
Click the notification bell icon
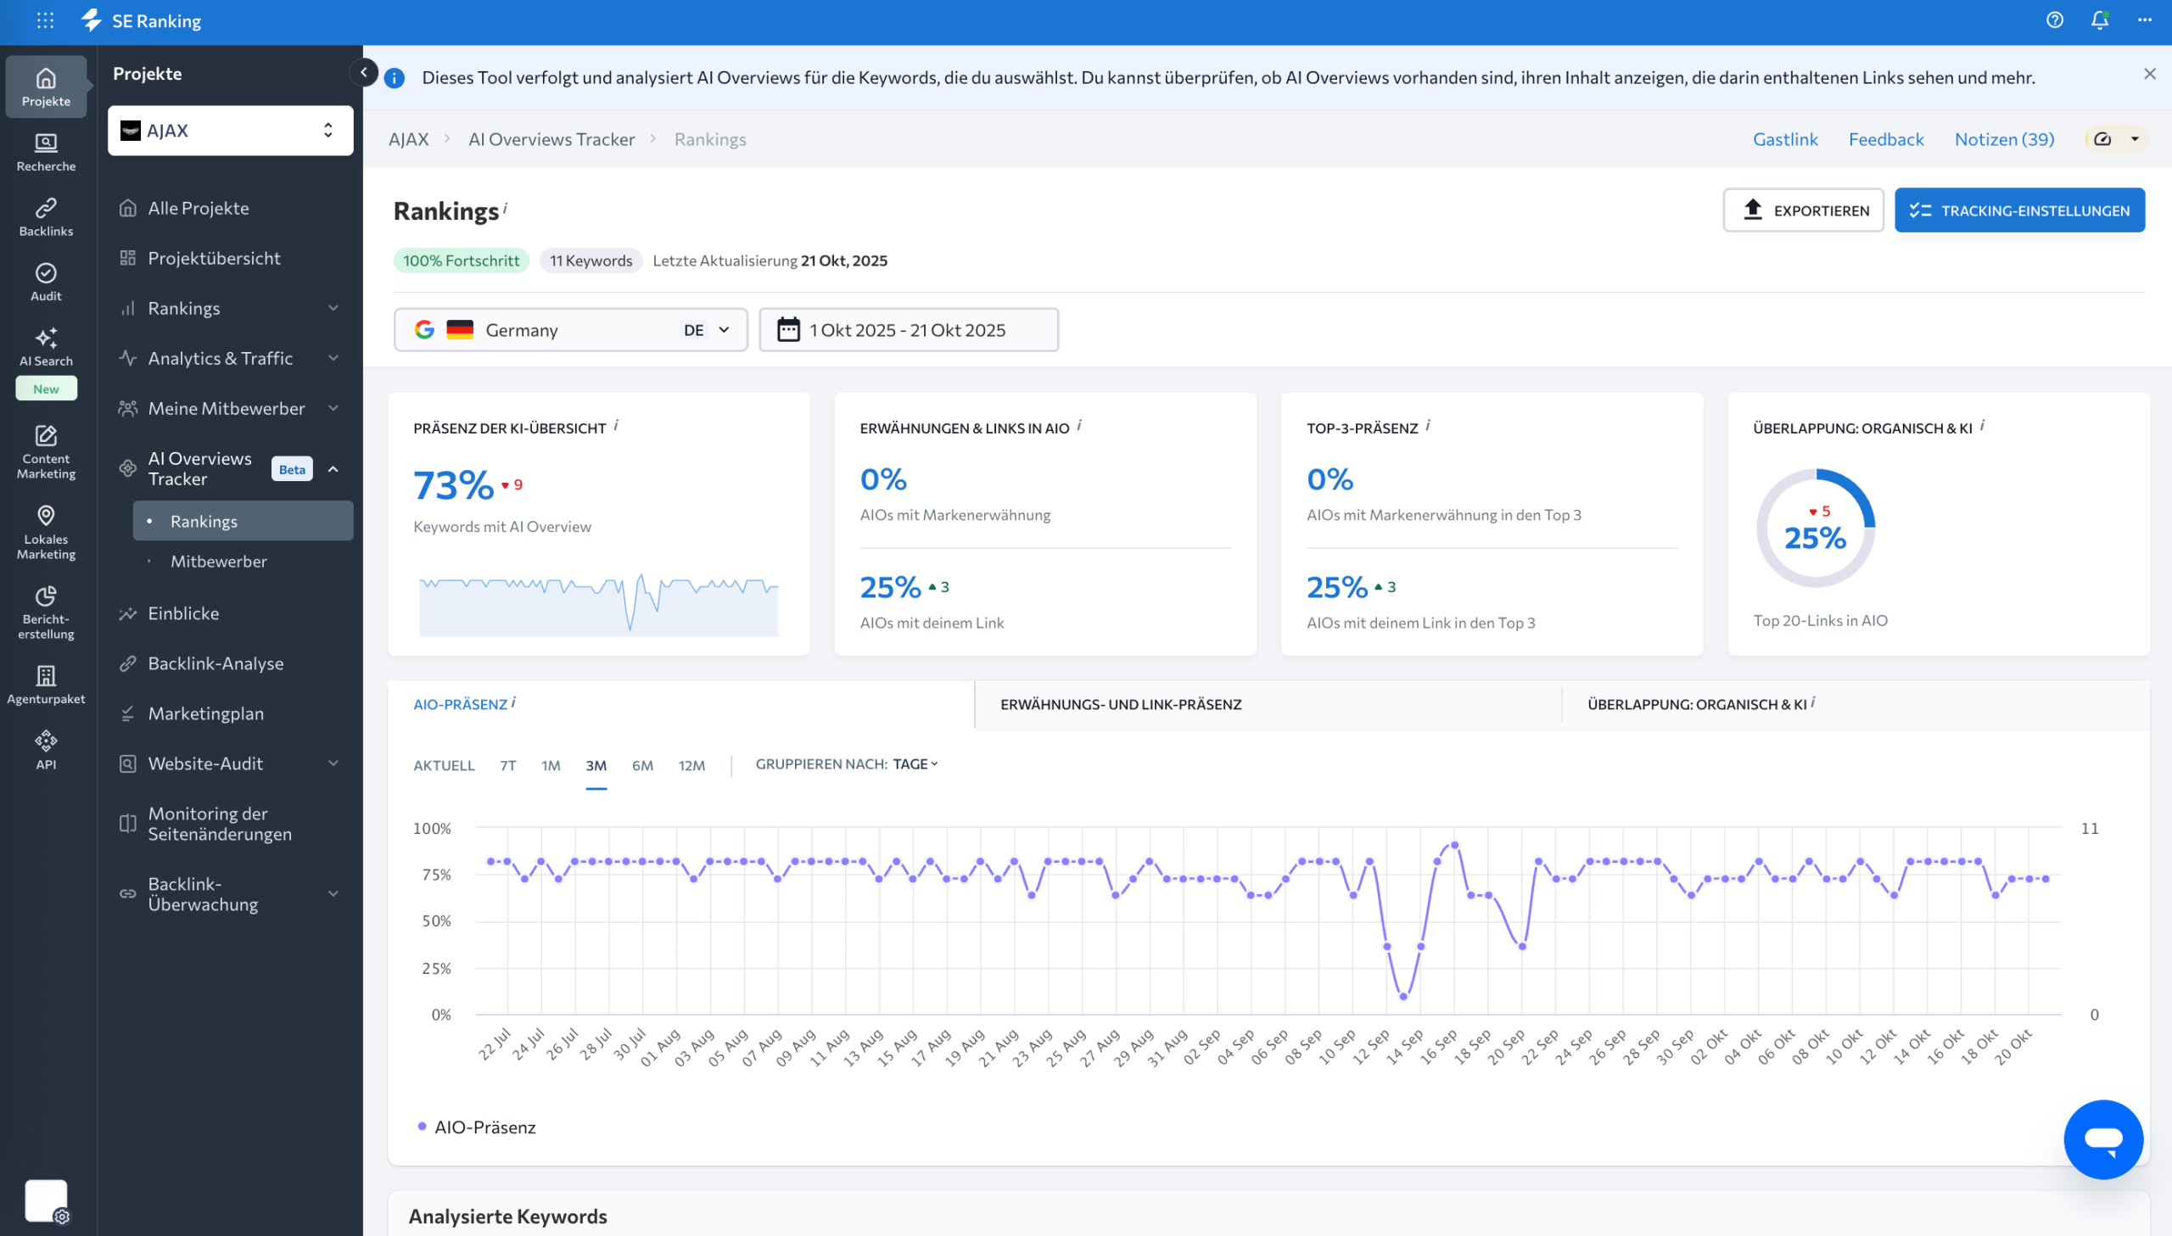click(x=2099, y=20)
